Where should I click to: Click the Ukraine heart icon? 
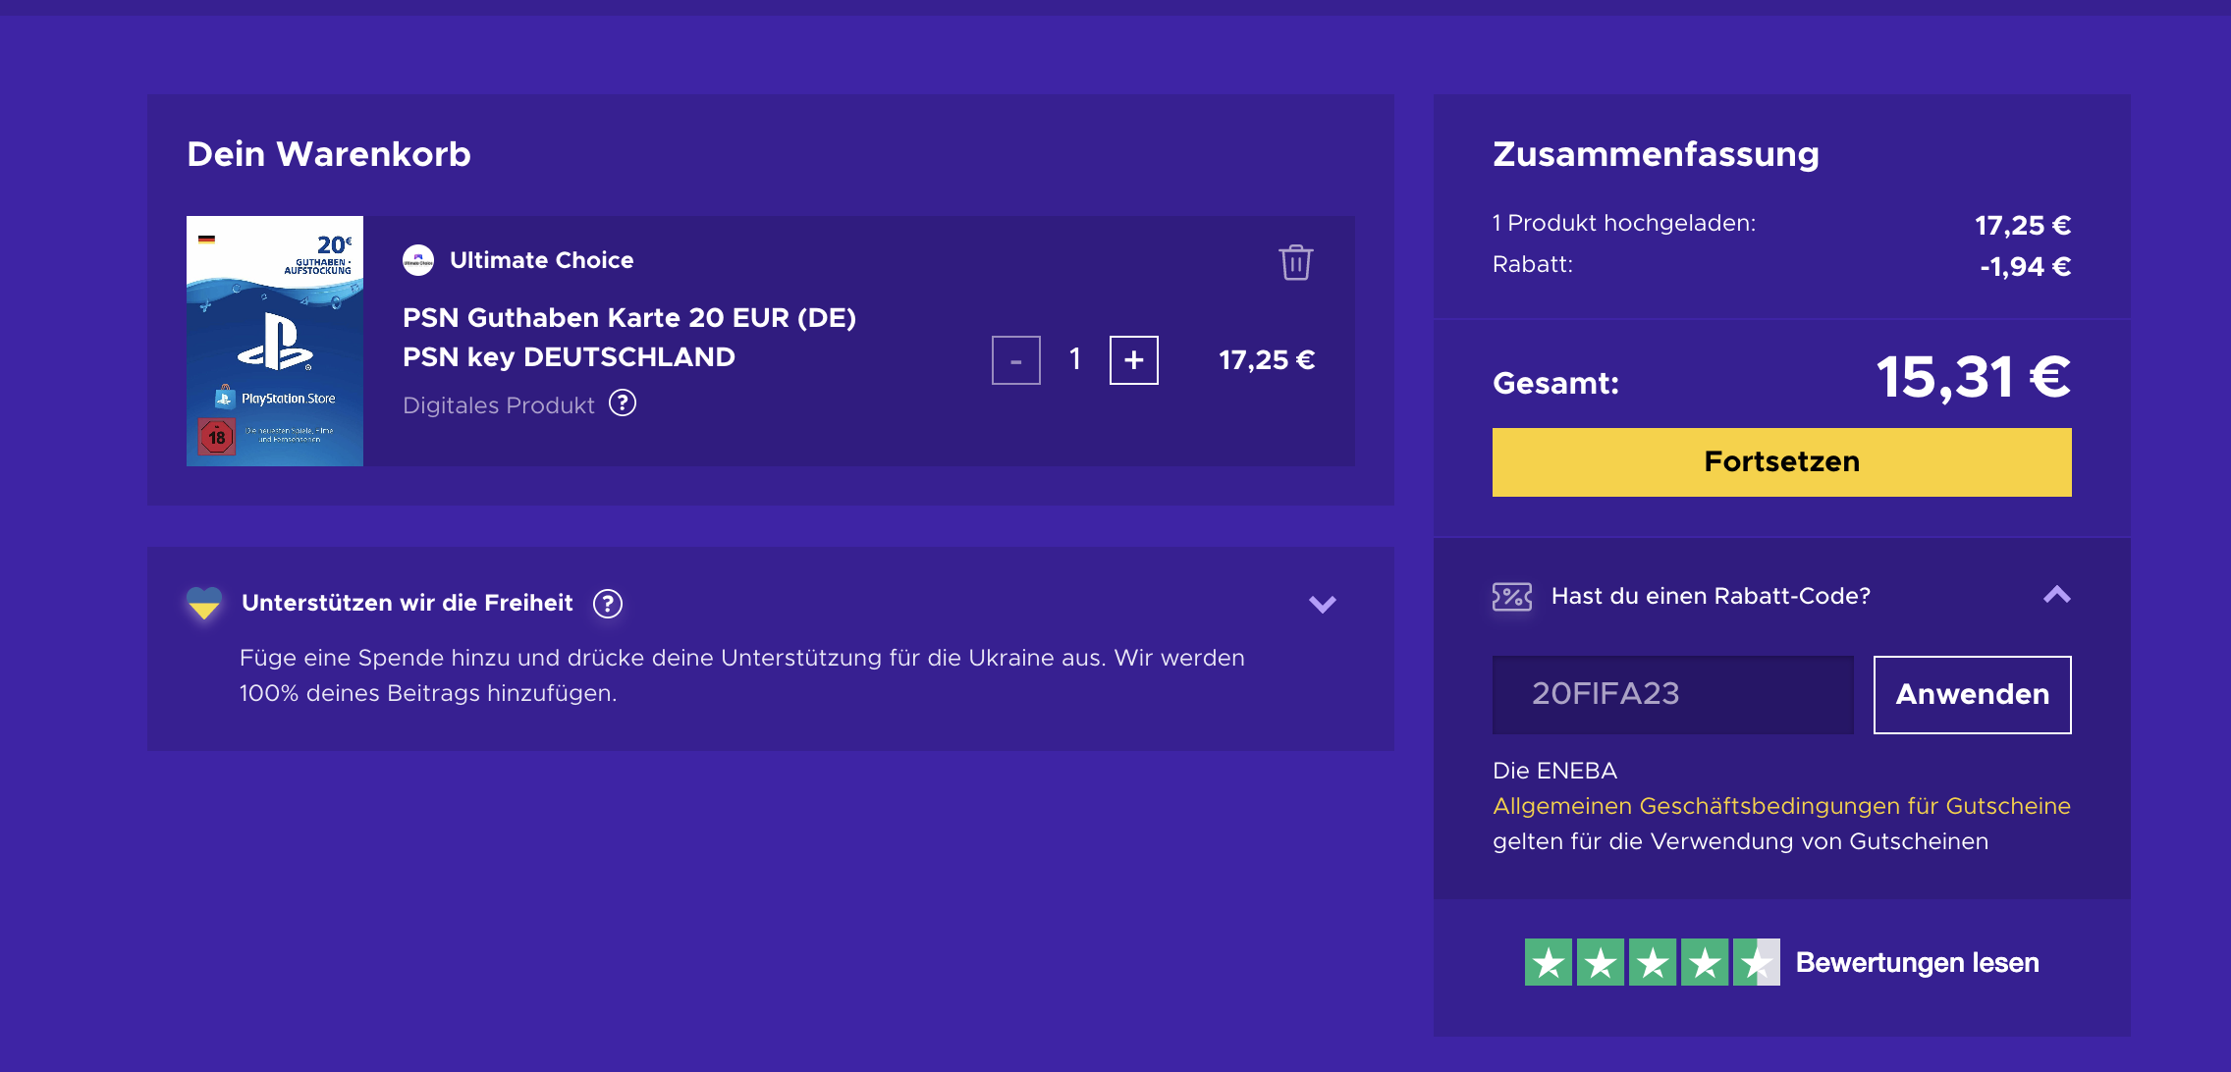204,603
